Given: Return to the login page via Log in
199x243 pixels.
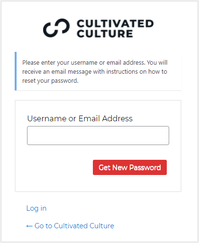Looking at the screenshot, I should [36, 208].
